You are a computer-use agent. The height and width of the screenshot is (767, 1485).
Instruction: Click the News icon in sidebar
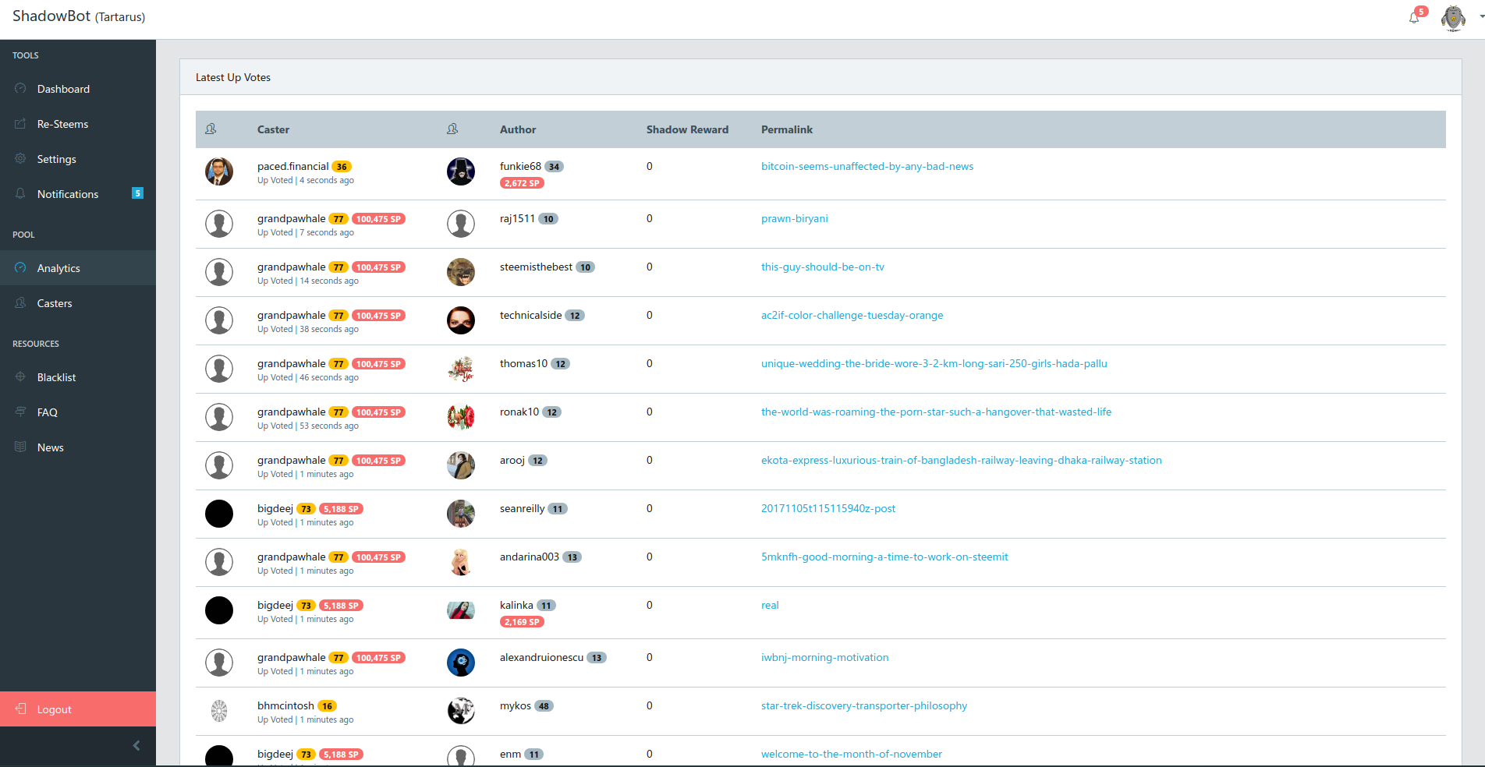tap(20, 447)
